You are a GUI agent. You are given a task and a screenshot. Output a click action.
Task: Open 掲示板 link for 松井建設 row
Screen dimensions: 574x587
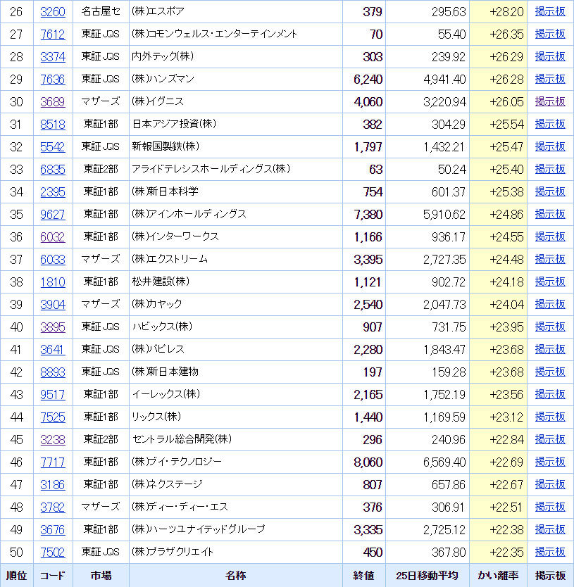coord(550,282)
